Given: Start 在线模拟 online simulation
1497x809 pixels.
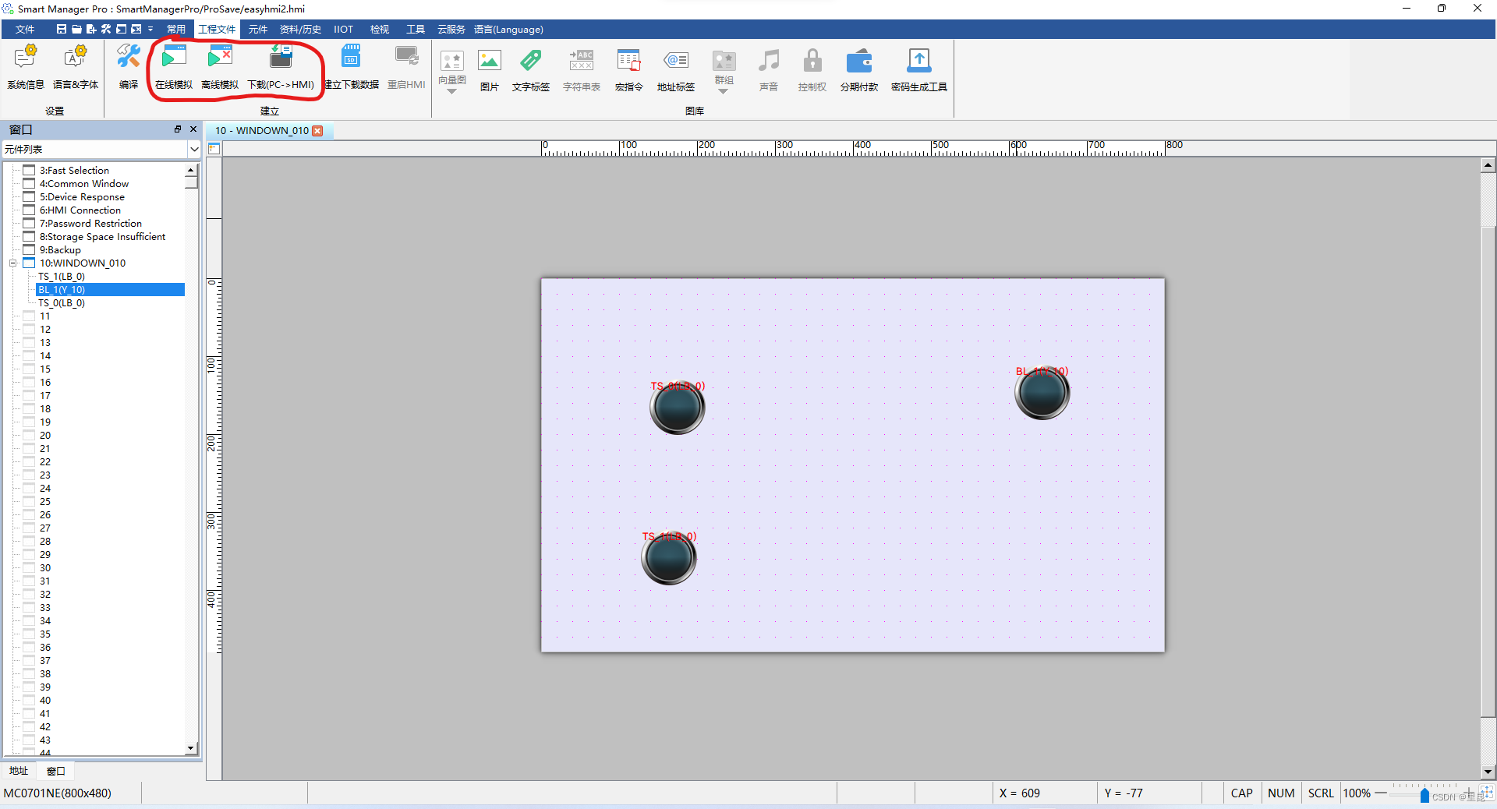Looking at the screenshot, I should (x=174, y=67).
